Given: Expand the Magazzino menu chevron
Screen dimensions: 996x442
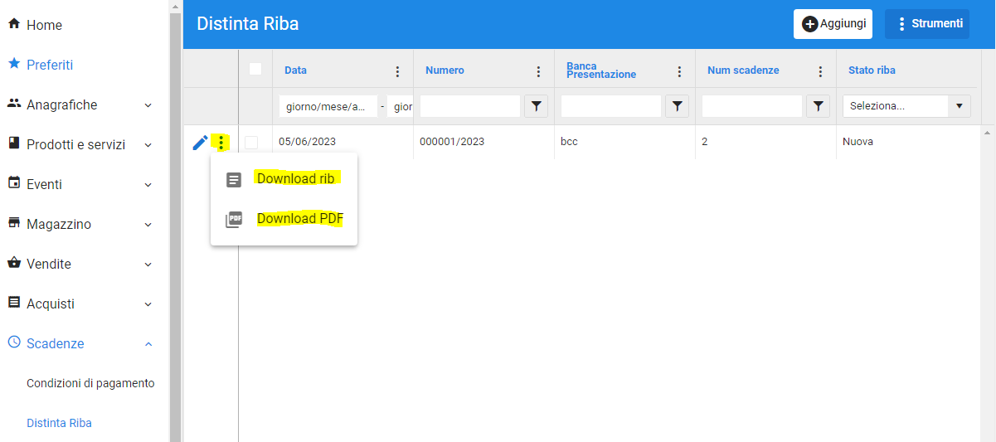Looking at the screenshot, I should (x=148, y=225).
